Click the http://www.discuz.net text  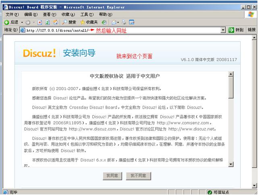[191, 129]
